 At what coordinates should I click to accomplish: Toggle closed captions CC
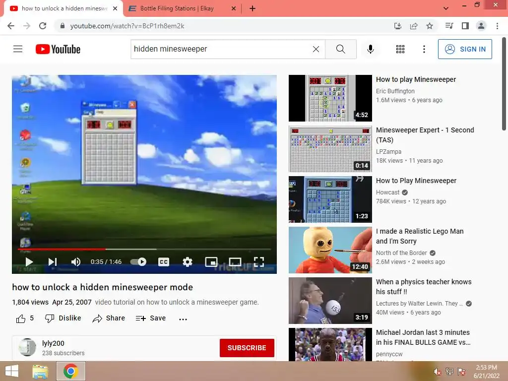point(164,262)
